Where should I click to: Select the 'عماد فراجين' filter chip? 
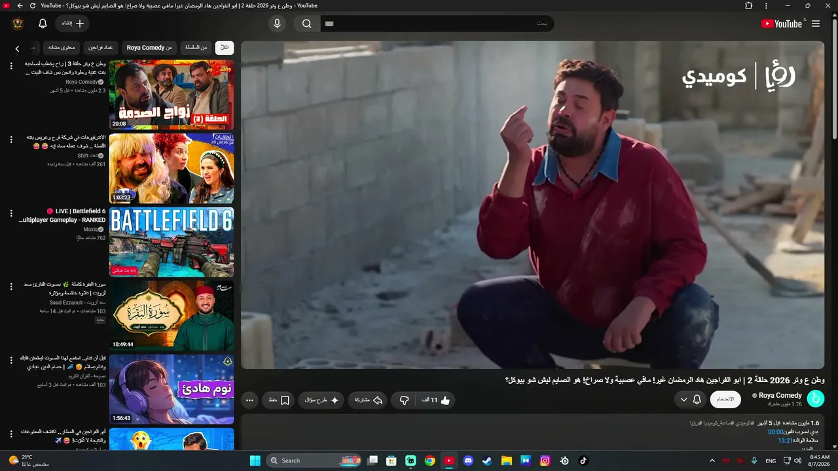click(x=101, y=48)
